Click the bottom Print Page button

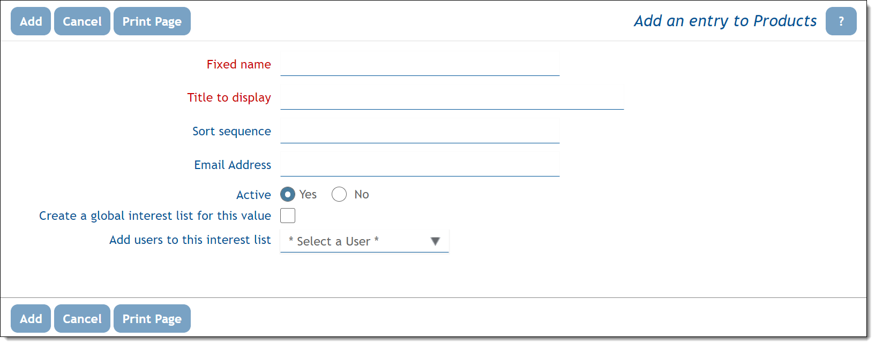click(x=152, y=319)
